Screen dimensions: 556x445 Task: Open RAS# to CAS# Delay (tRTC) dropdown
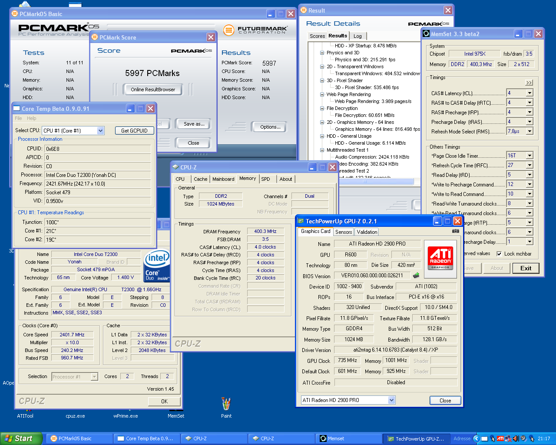click(x=529, y=103)
